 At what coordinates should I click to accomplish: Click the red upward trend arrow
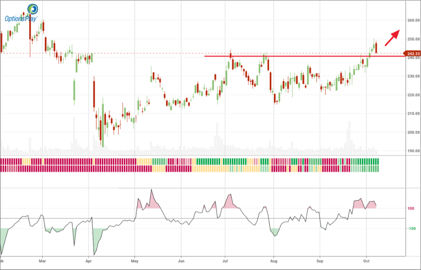tap(392, 37)
